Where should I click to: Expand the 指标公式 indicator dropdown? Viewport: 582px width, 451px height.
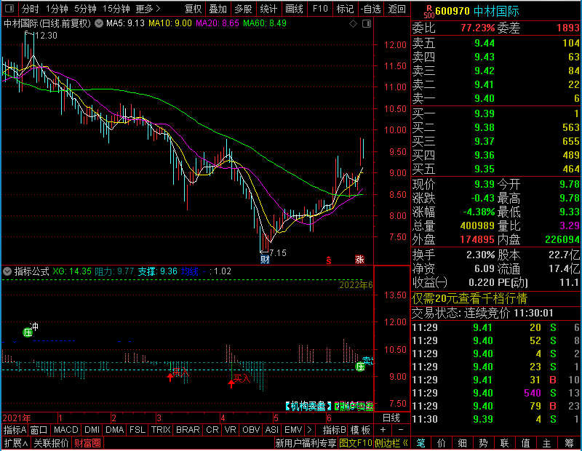[7, 271]
